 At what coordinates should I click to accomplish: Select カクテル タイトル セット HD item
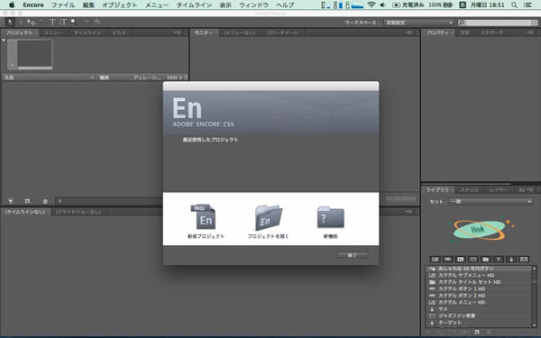pos(479,282)
